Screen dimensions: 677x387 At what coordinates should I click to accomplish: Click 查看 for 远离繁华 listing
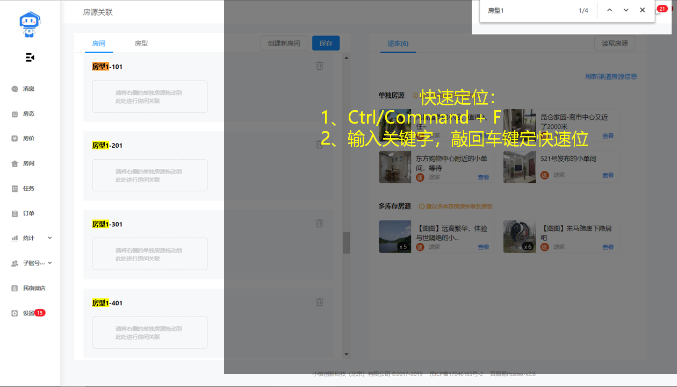(484, 247)
